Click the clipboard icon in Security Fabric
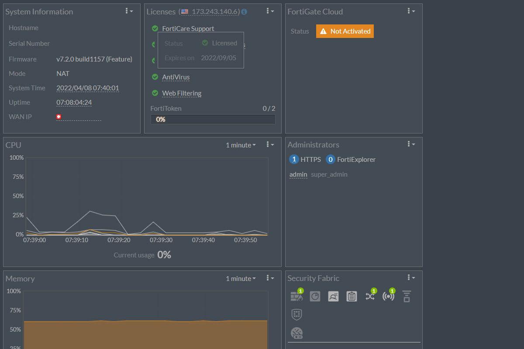The width and height of the screenshot is (524, 349). tap(352, 296)
